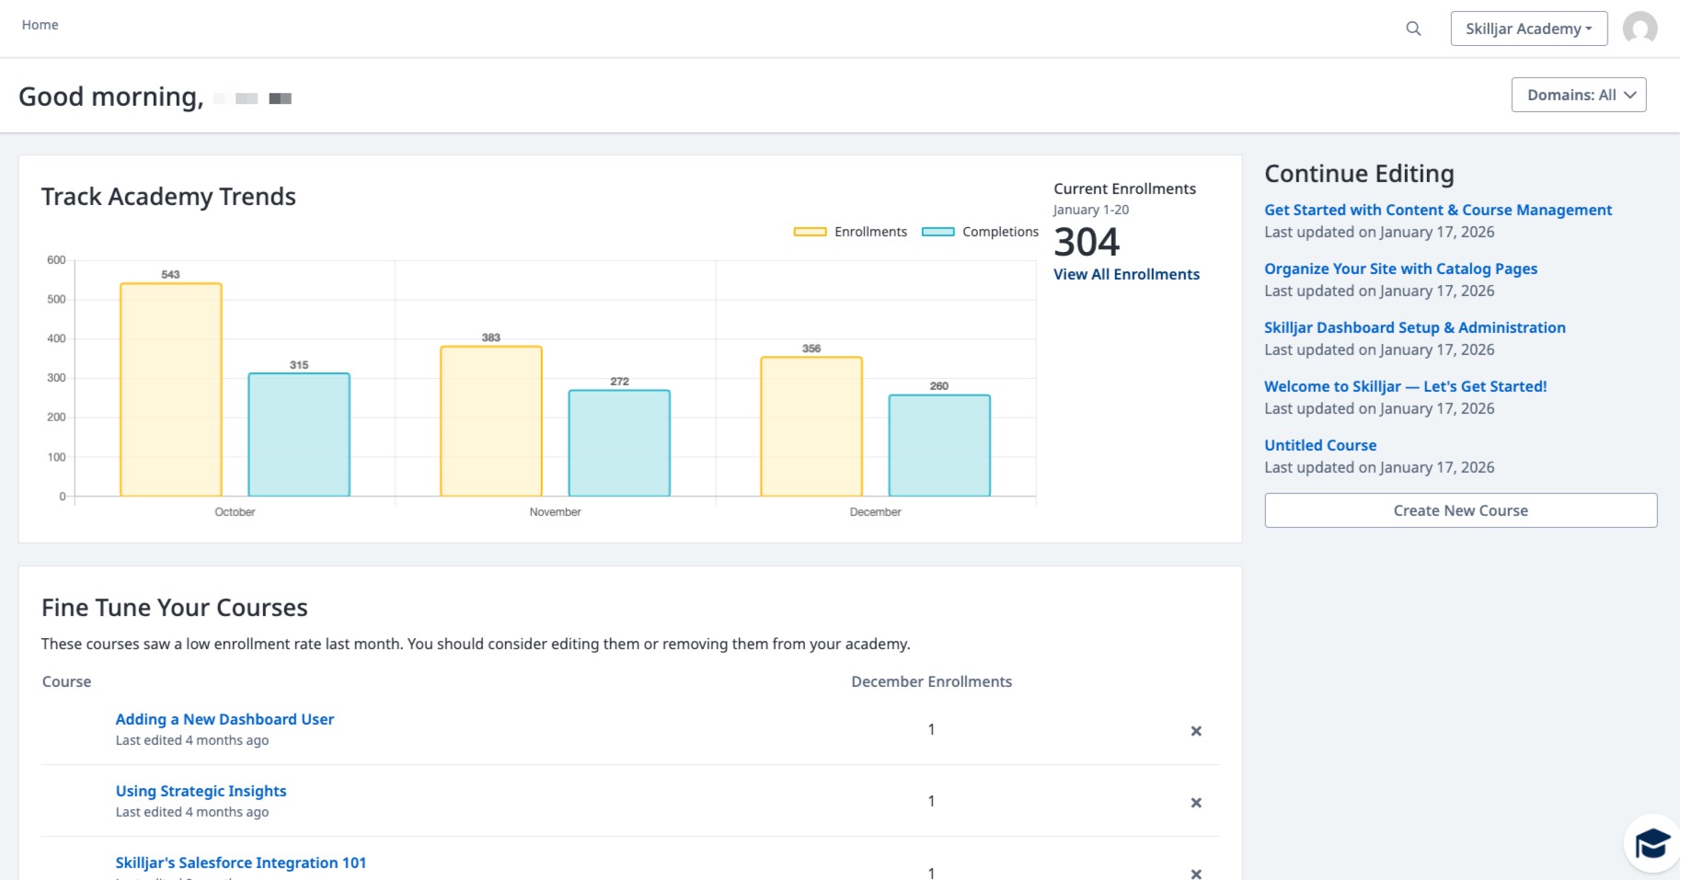Open the Skilljar Academy dropdown
The width and height of the screenshot is (1681, 880).
(x=1528, y=29)
